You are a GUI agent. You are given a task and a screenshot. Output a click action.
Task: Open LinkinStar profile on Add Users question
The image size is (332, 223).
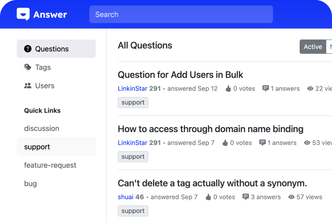[133, 88]
